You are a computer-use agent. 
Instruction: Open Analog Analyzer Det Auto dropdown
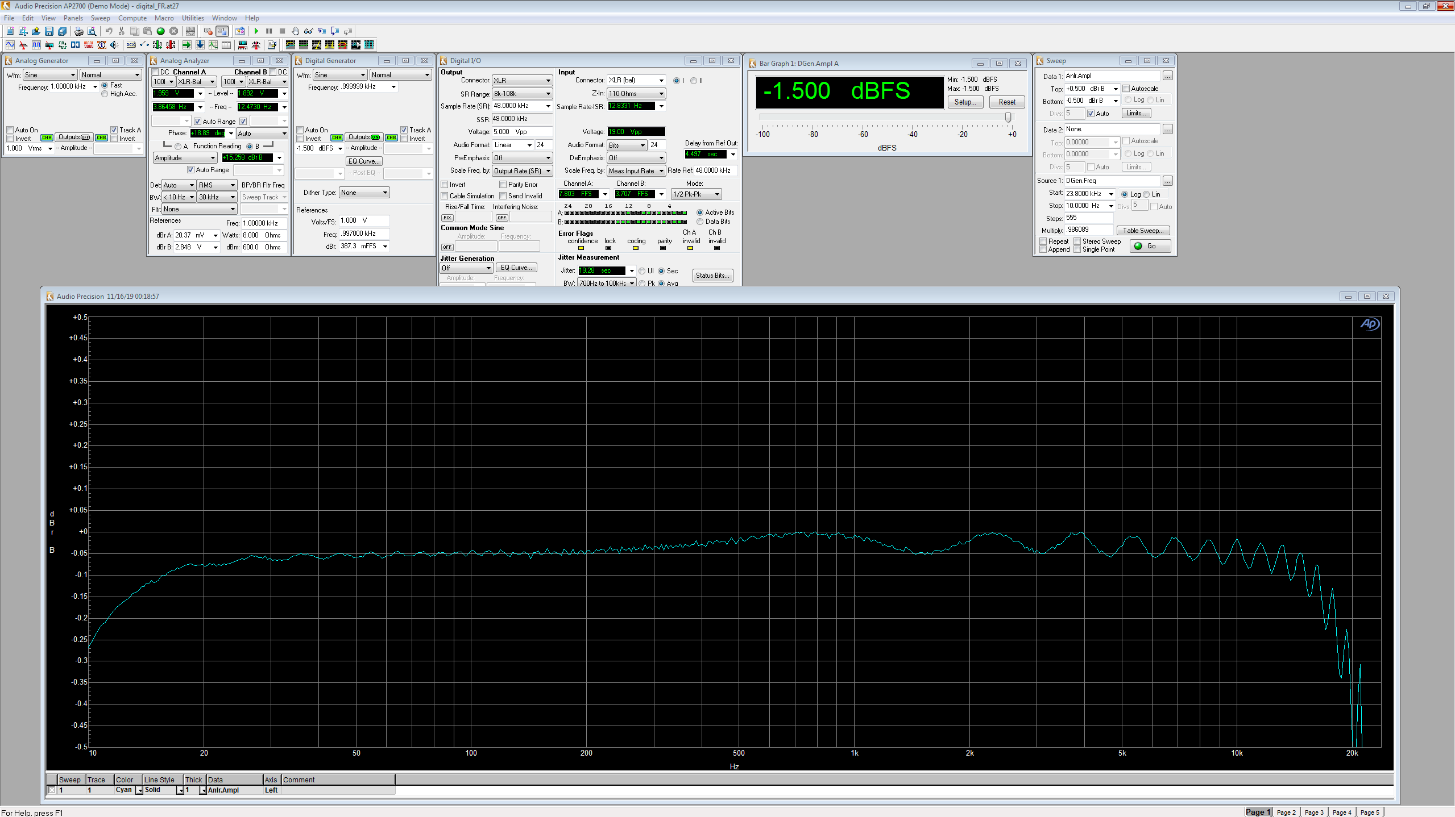pos(179,185)
